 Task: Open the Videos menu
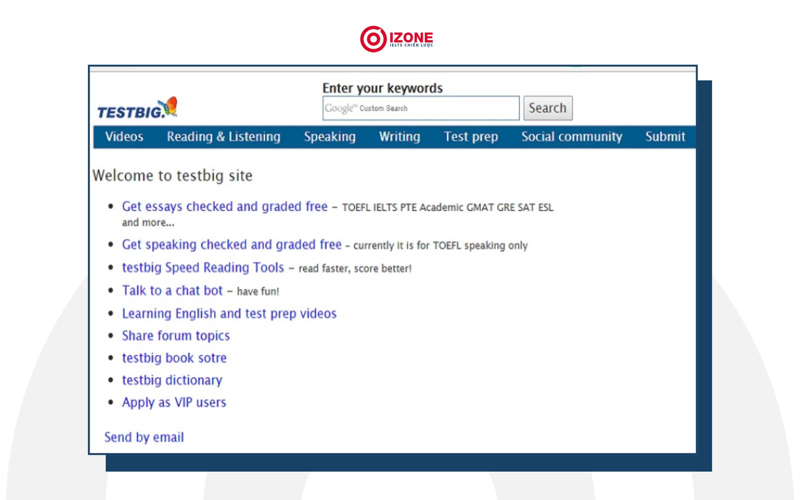pyautogui.click(x=124, y=137)
